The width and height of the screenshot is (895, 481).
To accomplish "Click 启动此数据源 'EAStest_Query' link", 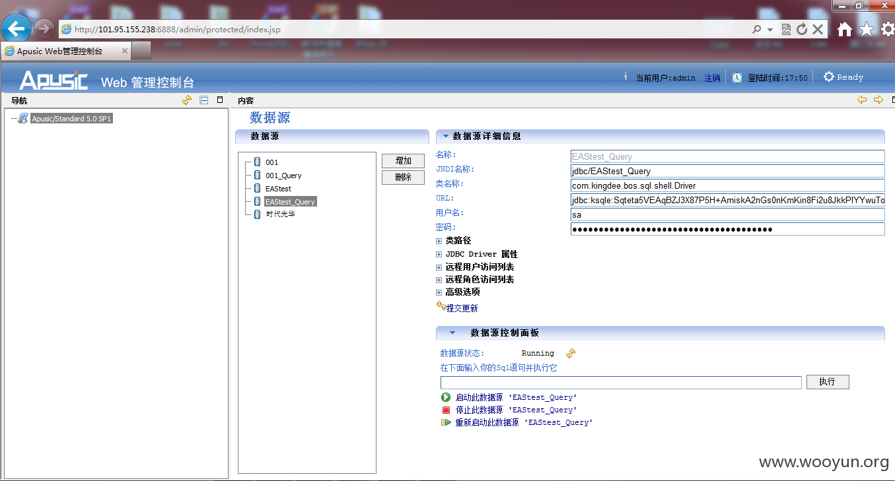I will pos(517,398).
